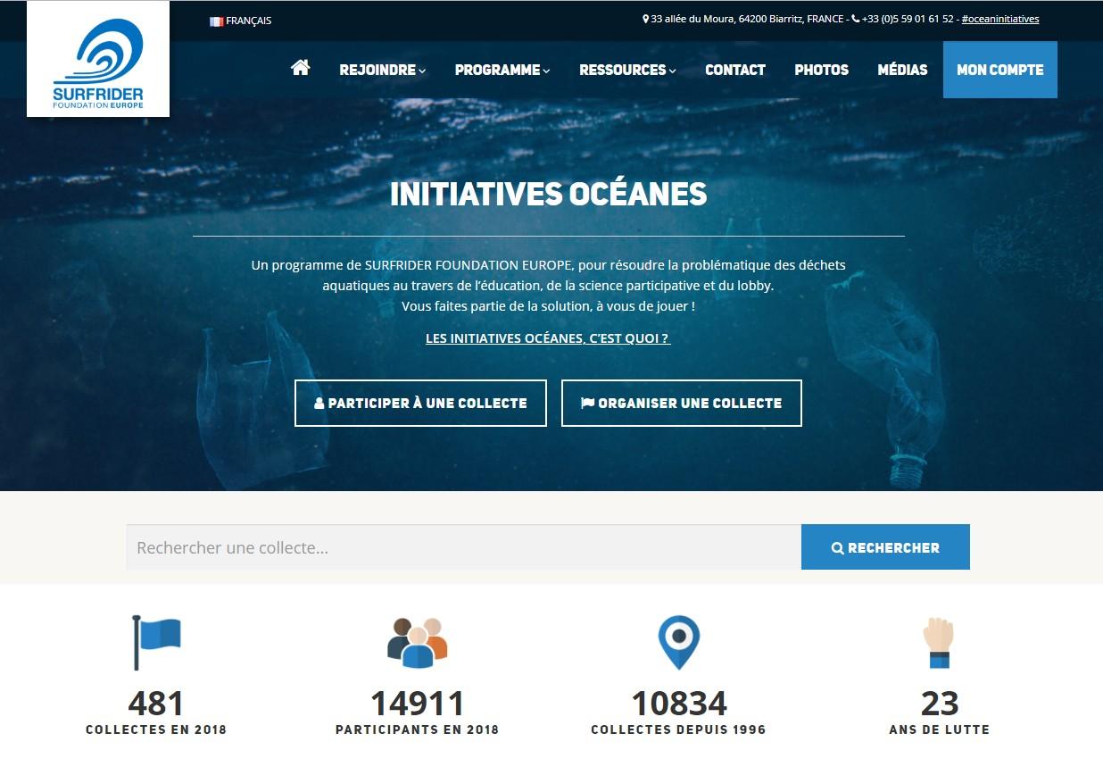Click the participants people icon
The width and height of the screenshot is (1103, 767).
[417, 642]
